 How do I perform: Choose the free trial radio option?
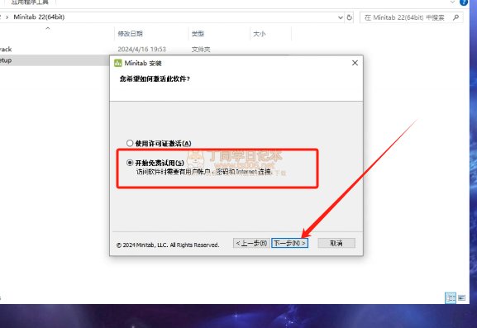click(130, 163)
